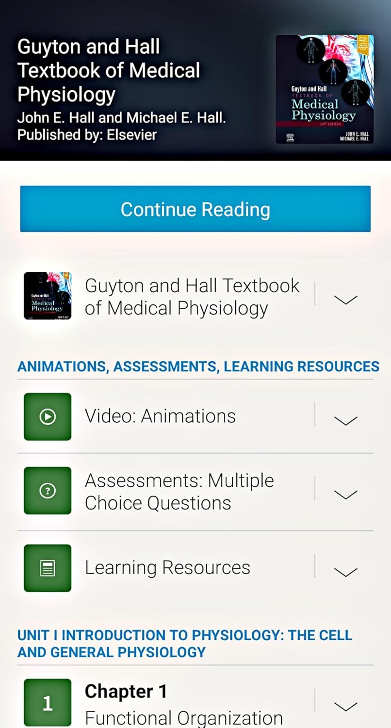391x728 pixels.
Task: Tap the small textbook cover thumbnail
Action: tap(48, 296)
